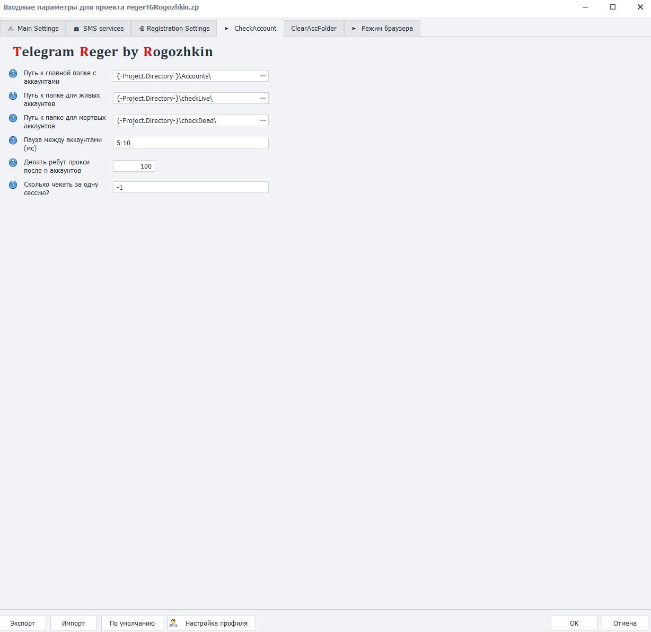
Task: Edit the pause between accounts field
Action: coord(191,143)
